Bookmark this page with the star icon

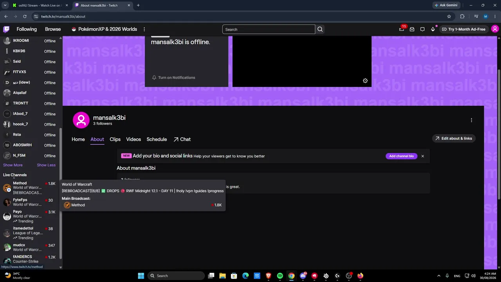[x=449, y=16]
